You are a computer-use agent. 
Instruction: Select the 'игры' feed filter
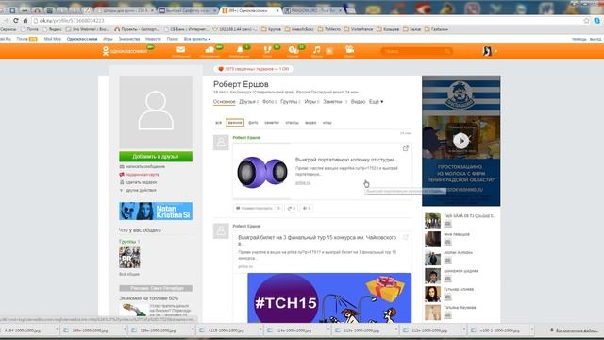coord(327,123)
